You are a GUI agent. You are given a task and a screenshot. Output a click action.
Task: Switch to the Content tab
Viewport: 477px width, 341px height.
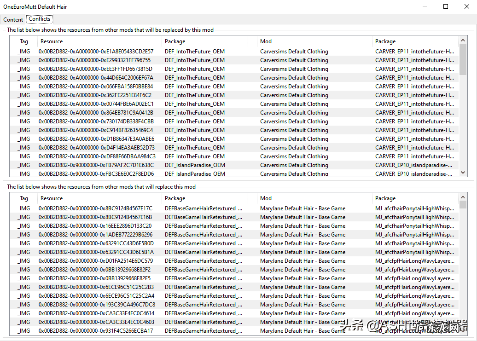click(x=13, y=19)
